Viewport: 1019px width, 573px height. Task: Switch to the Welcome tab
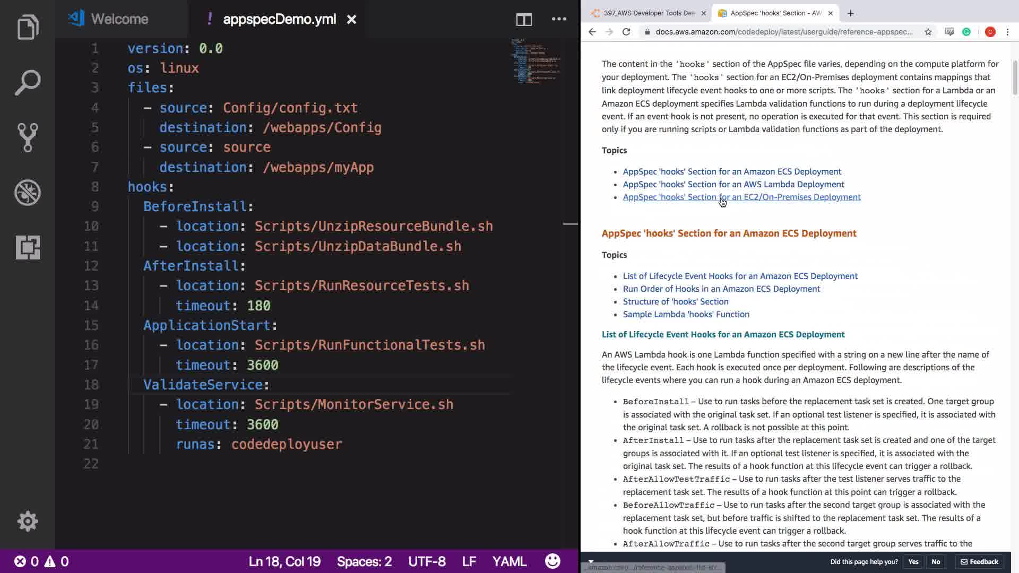[x=119, y=19]
